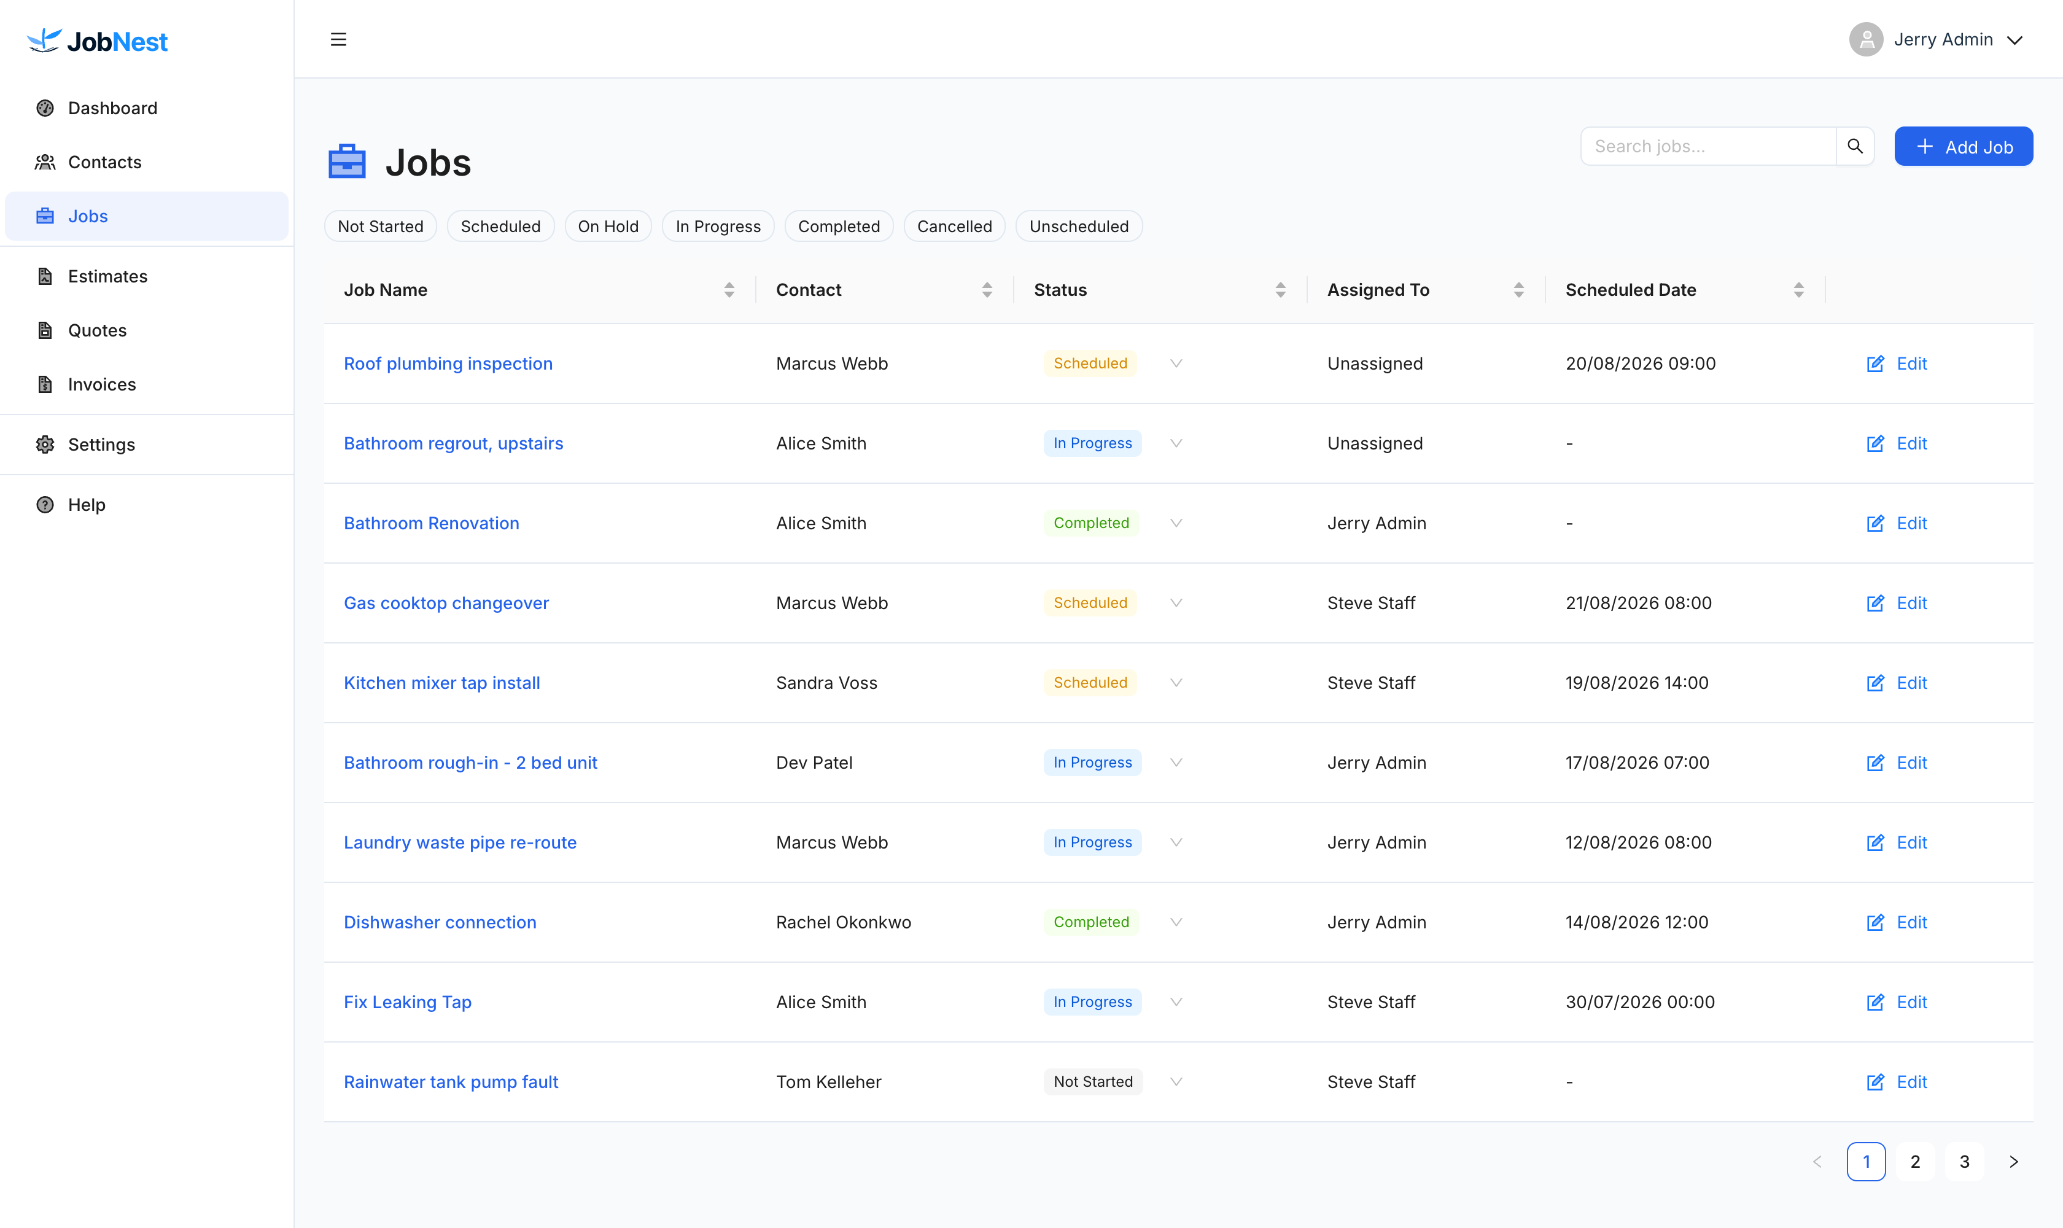Click the Help question icon in sidebar
The width and height of the screenshot is (2063, 1228).
pyautogui.click(x=45, y=505)
